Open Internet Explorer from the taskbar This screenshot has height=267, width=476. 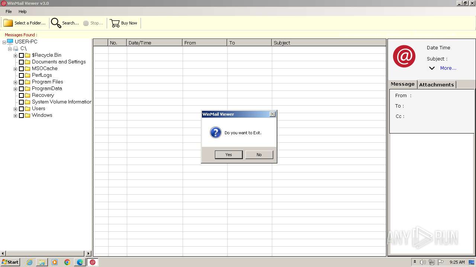30,262
